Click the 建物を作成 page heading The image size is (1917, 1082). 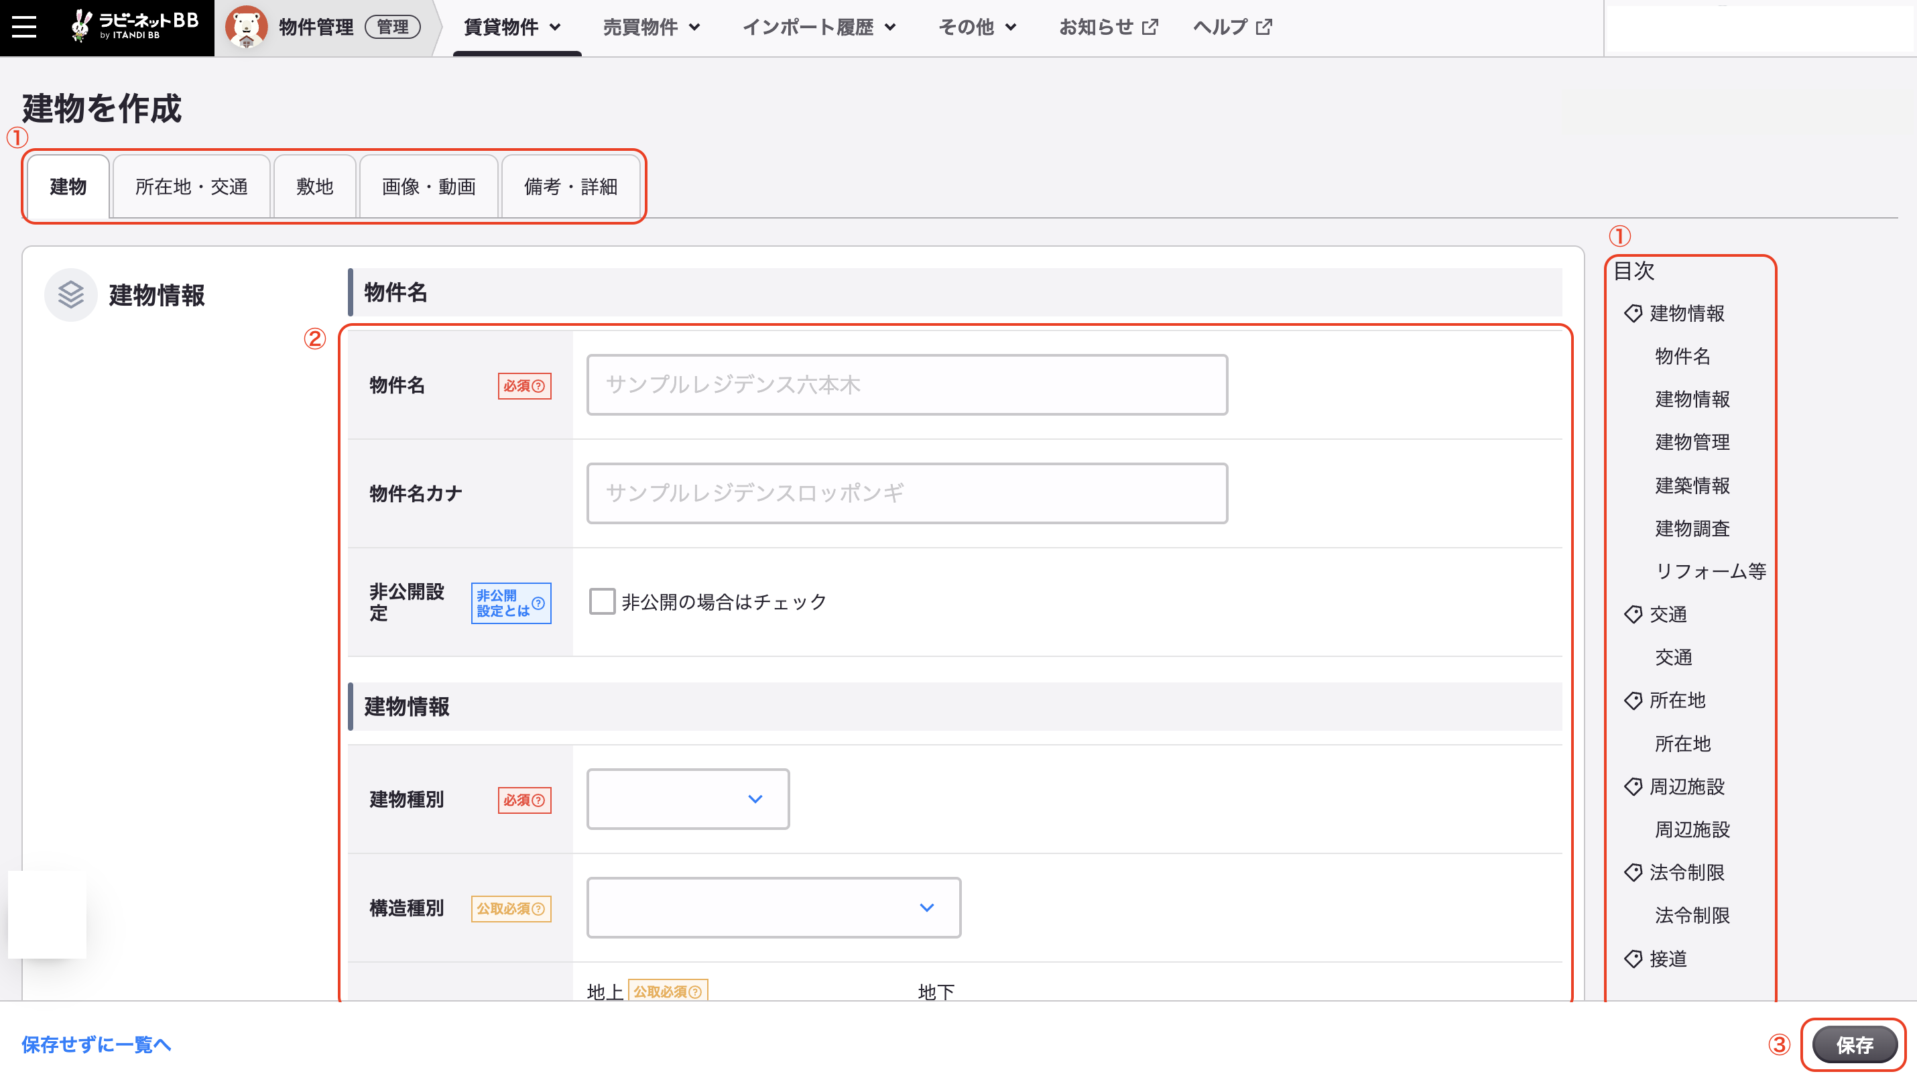tap(102, 109)
